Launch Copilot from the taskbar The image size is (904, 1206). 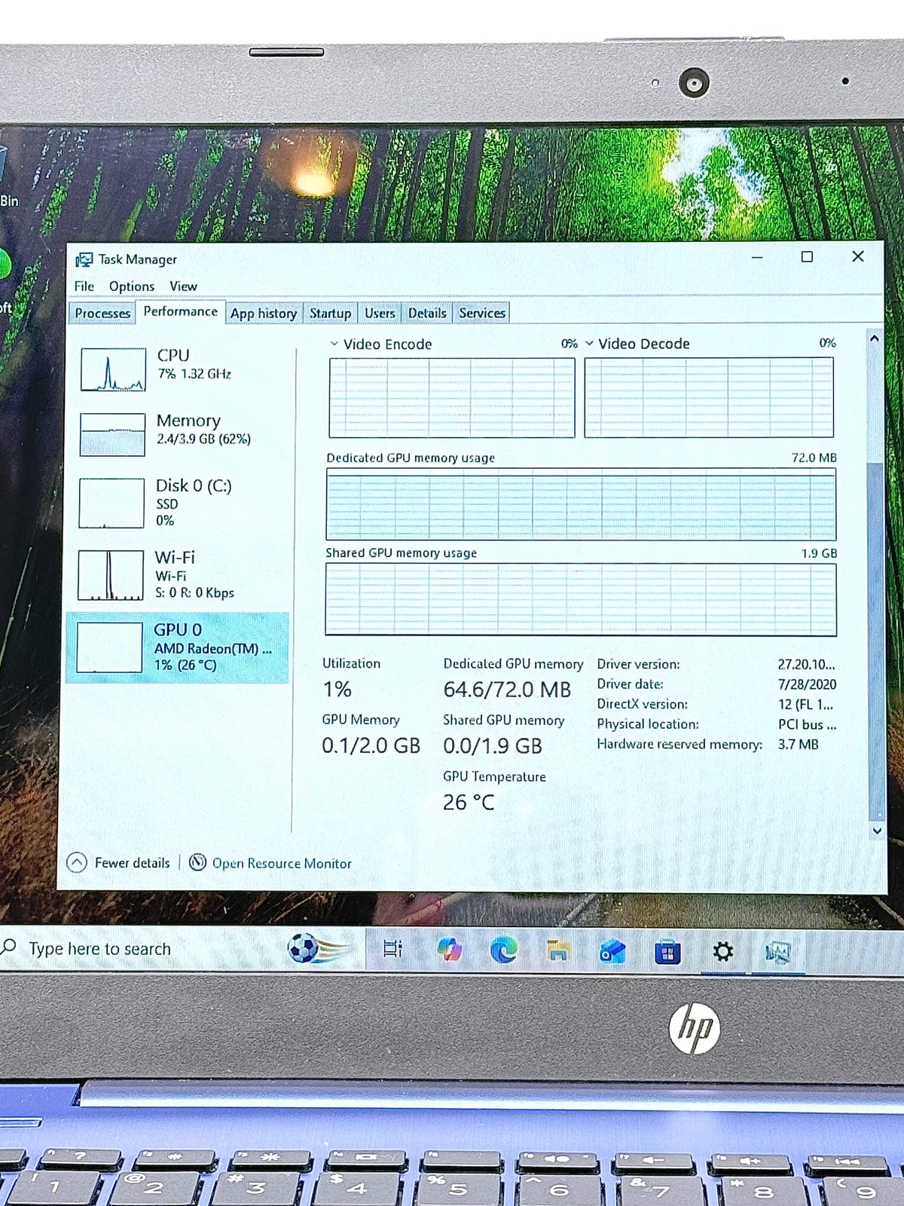tap(450, 950)
